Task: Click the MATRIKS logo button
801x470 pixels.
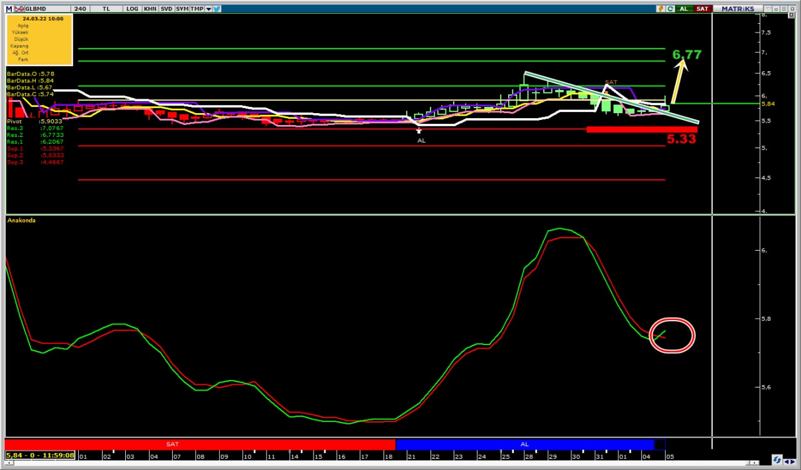Action: [x=738, y=9]
